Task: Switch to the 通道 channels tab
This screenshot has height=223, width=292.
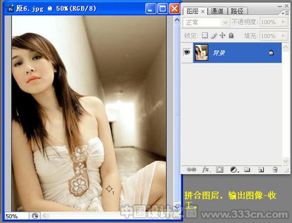Action: (217, 11)
